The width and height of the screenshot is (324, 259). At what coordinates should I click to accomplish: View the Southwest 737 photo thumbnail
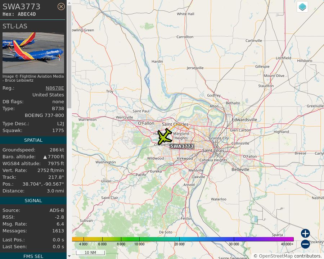pos(33,53)
